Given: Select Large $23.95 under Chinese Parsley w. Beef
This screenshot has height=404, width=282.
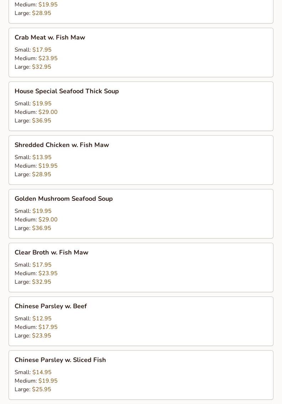Looking at the screenshot, I should click(x=33, y=336).
